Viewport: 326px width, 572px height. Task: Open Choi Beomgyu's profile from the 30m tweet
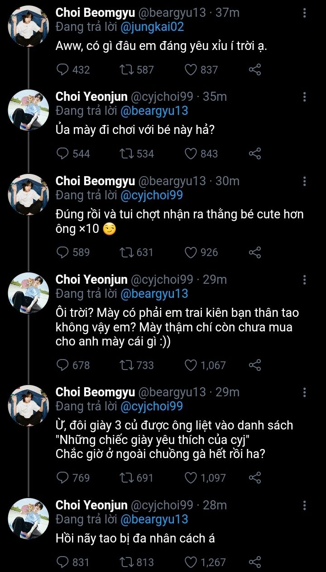click(x=95, y=181)
